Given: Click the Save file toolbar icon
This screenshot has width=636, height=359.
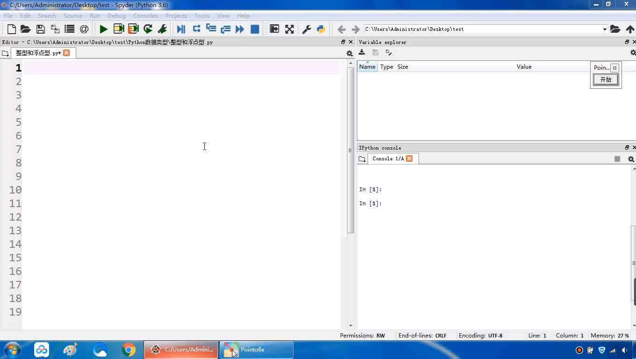Looking at the screenshot, I should click(x=41, y=29).
